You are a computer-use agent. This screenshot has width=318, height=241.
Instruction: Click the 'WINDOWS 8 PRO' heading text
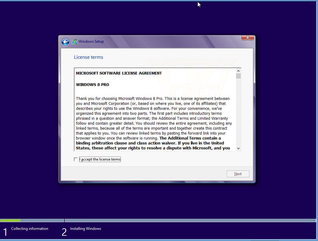click(92, 85)
